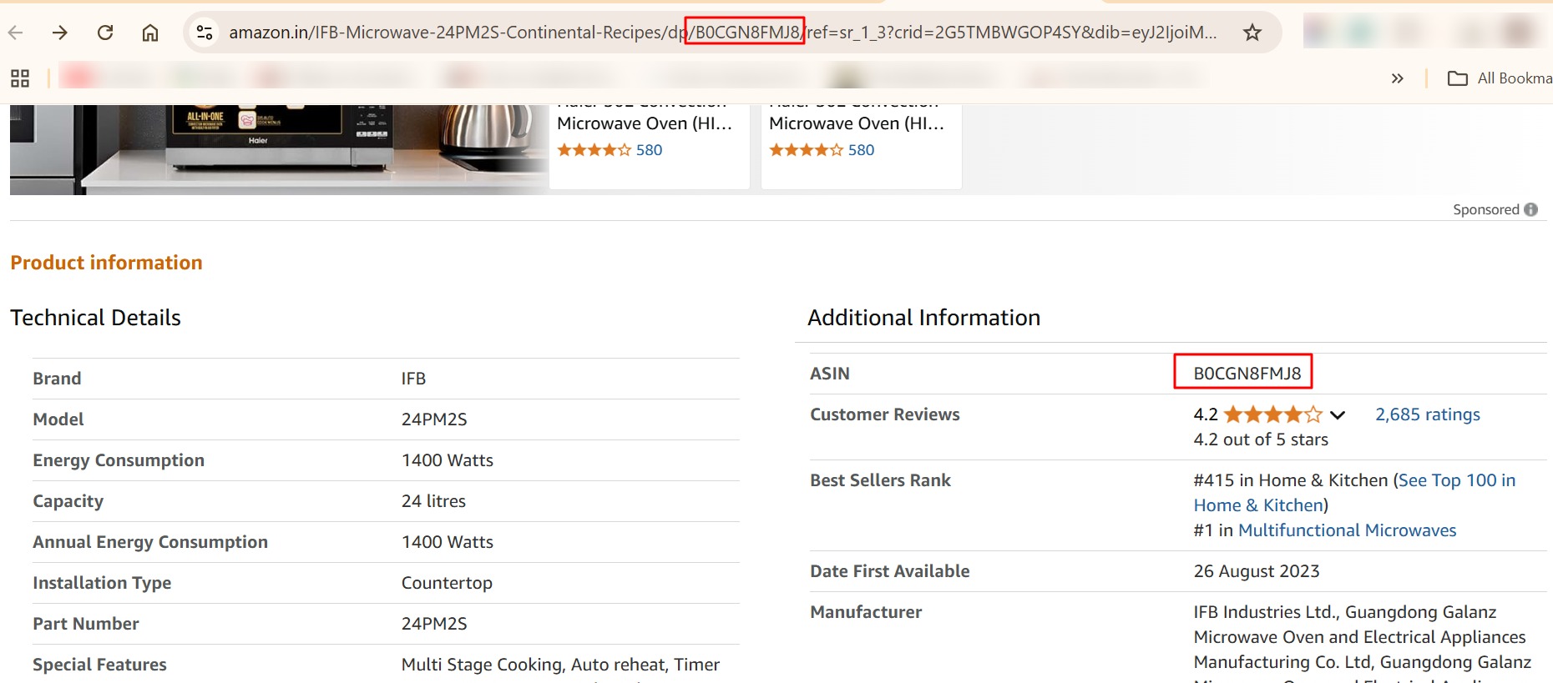Click the Manufacturer label
The height and width of the screenshot is (683, 1553).
pos(866,612)
